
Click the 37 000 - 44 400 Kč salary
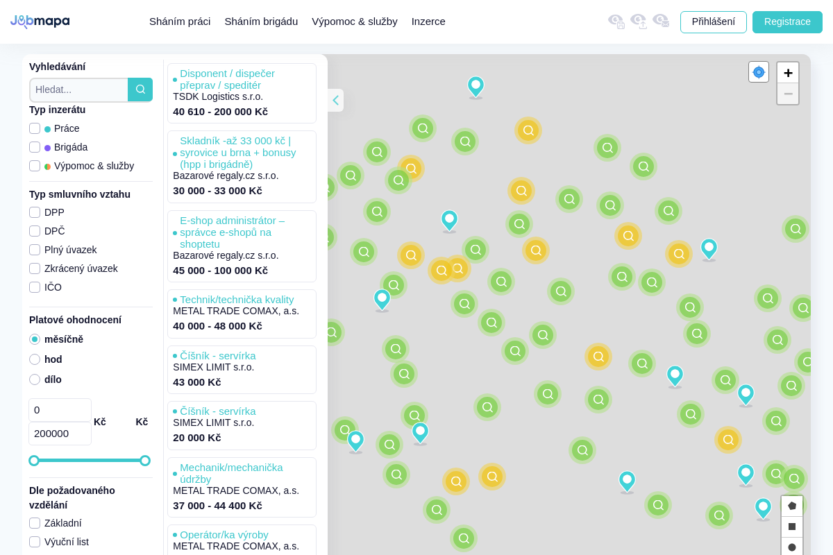click(x=217, y=506)
